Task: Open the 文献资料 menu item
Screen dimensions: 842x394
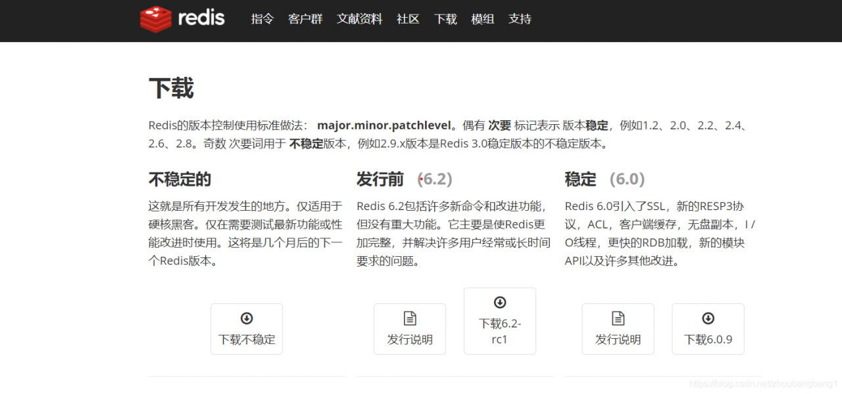Action: click(360, 19)
